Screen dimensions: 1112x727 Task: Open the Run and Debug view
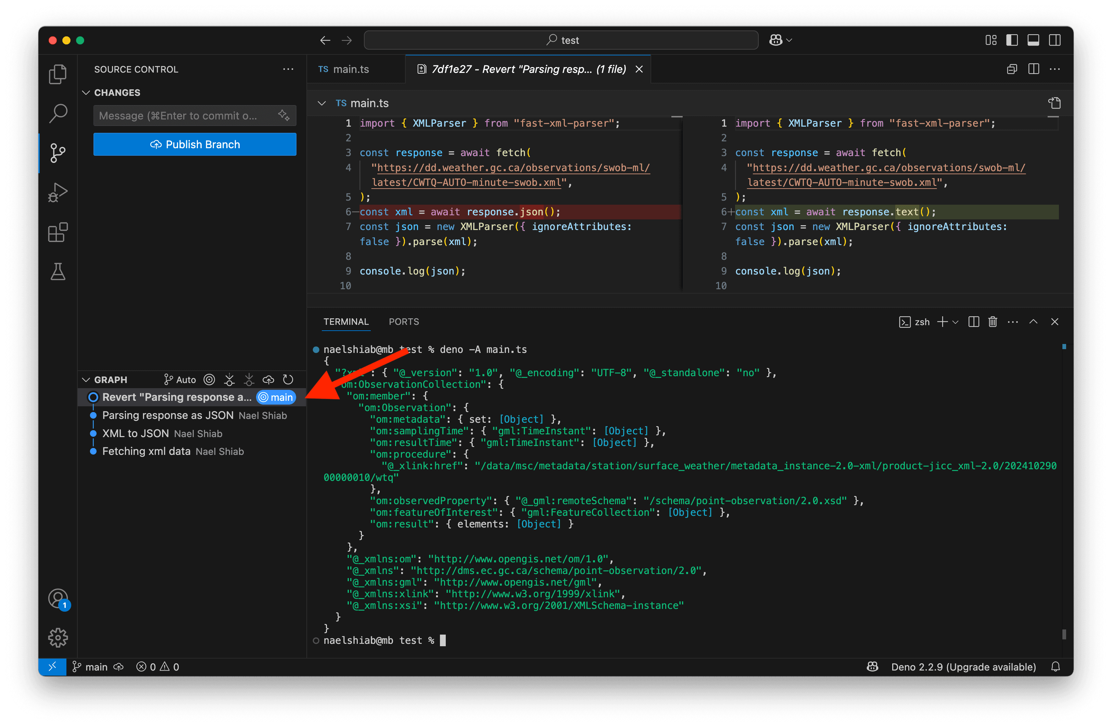(x=58, y=192)
